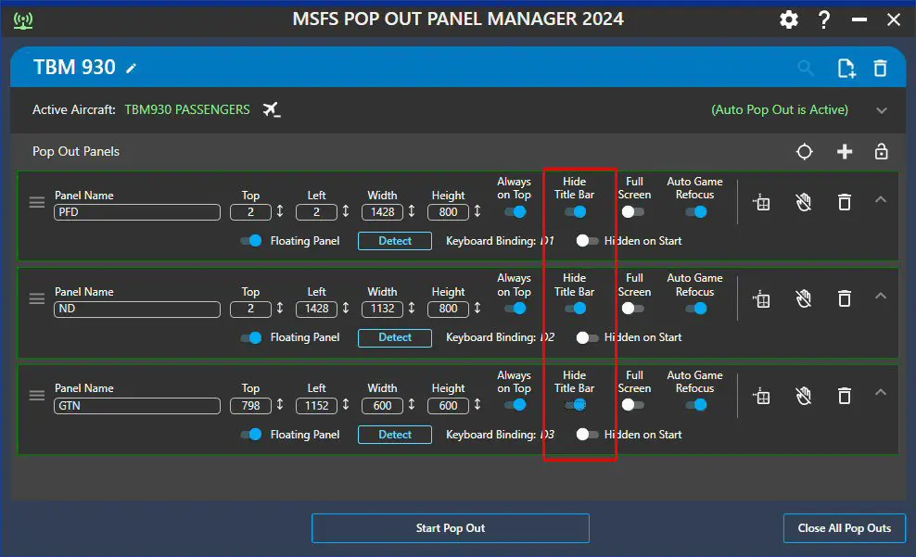Click the green connection status icon
This screenshot has height=557, width=916.
(x=23, y=20)
